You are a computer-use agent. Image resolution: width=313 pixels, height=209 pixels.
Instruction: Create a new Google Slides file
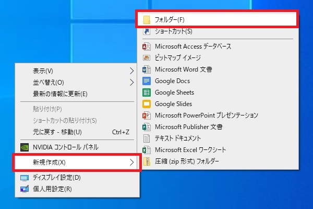tap(218, 104)
